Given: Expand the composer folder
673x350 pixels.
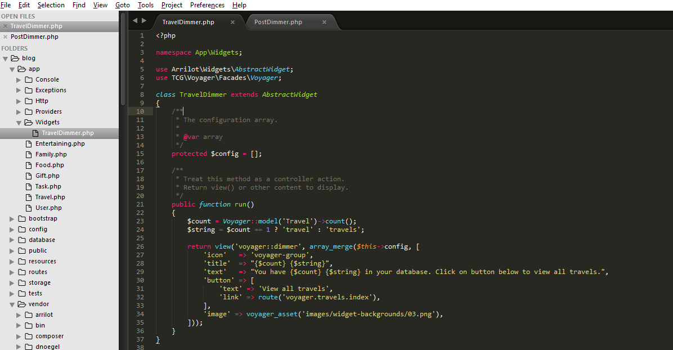Looking at the screenshot, I should pos(19,336).
